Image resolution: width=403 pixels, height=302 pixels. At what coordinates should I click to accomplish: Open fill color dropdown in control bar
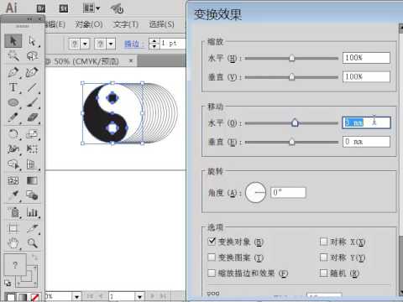(x=85, y=44)
